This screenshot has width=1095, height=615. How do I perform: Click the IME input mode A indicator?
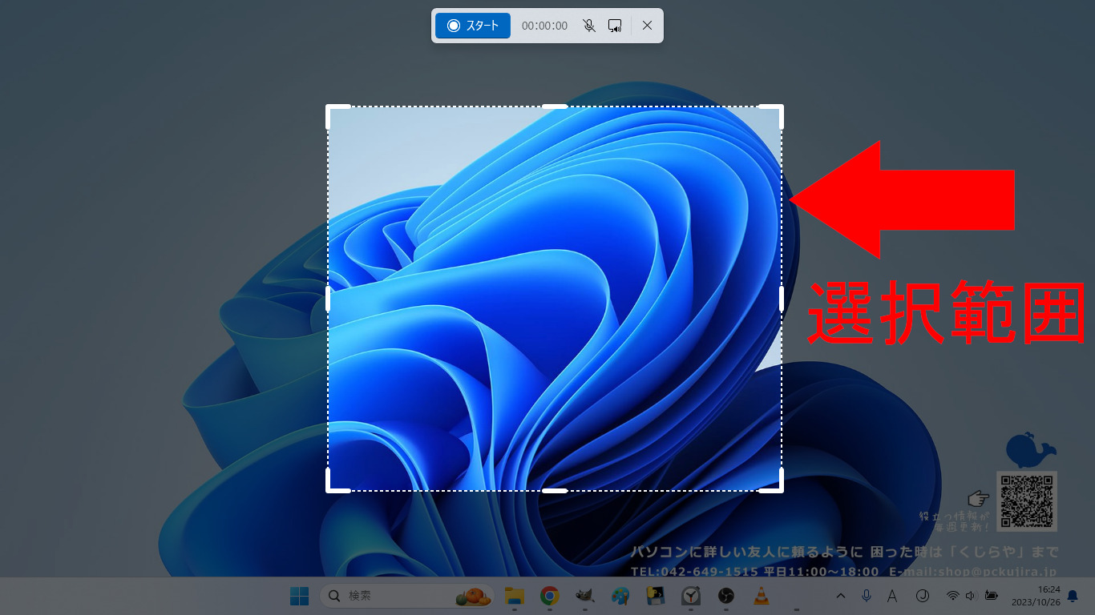892,596
